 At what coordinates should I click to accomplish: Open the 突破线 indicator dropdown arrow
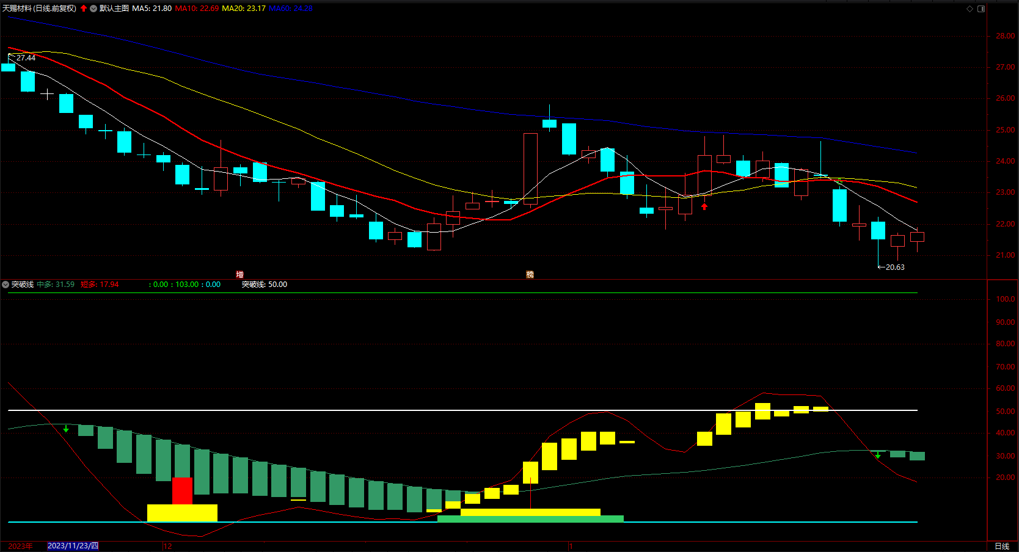tap(5, 285)
